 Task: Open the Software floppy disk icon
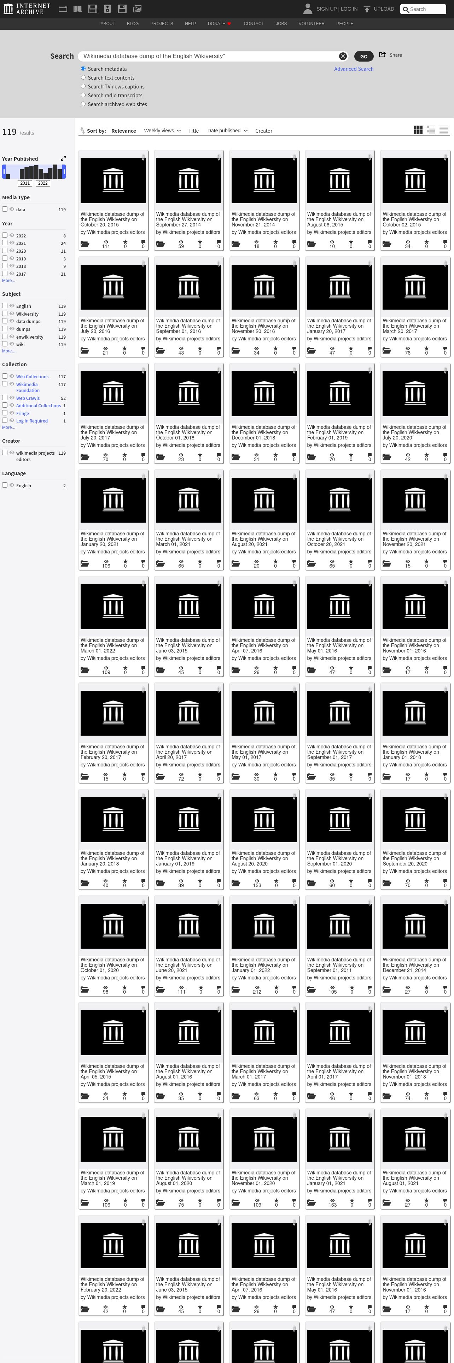coord(122,8)
